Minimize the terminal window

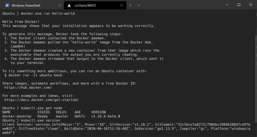click(227, 5)
